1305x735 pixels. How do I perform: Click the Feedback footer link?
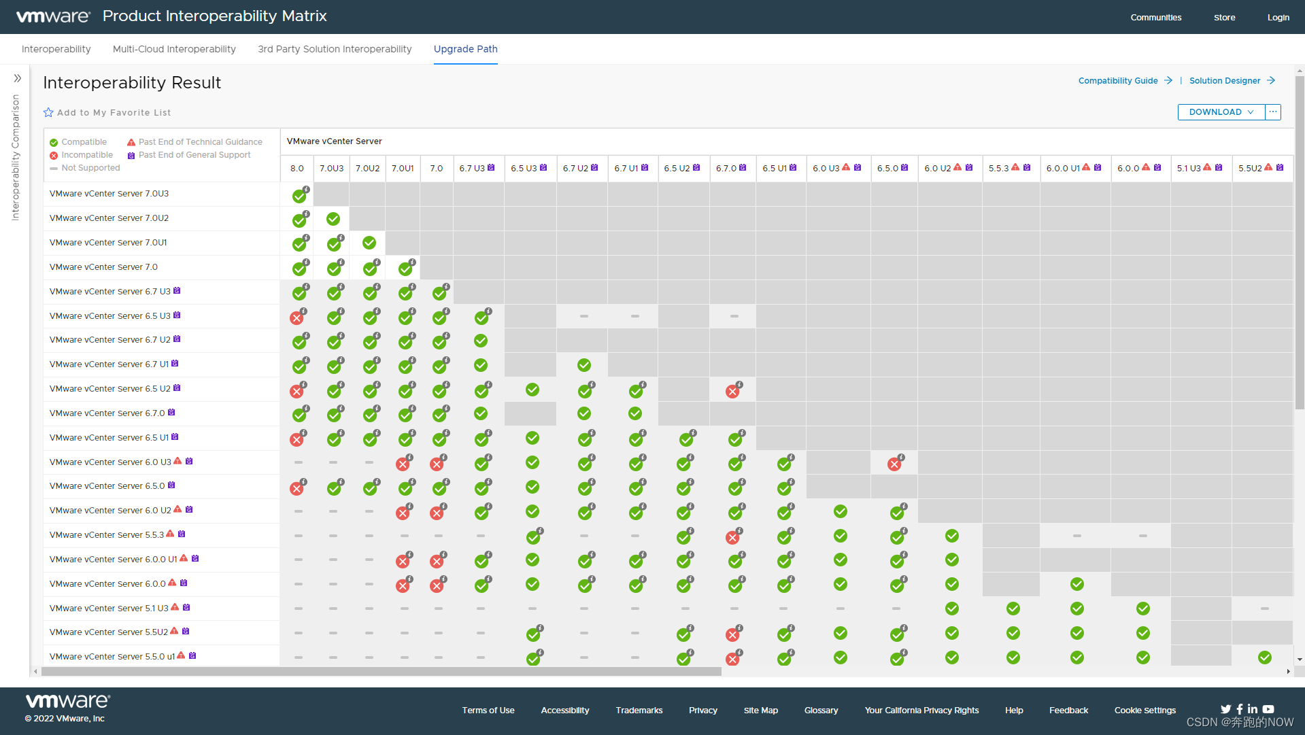(x=1068, y=710)
